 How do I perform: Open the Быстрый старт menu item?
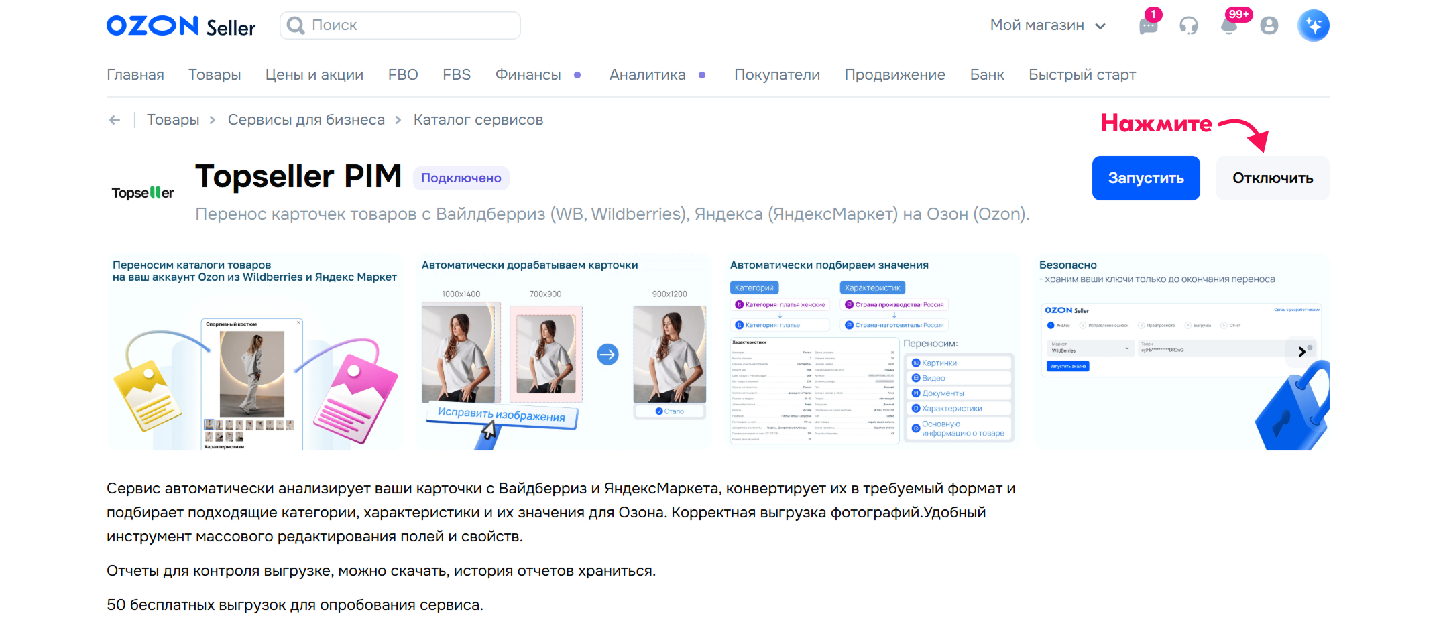(x=1082, y=75)
